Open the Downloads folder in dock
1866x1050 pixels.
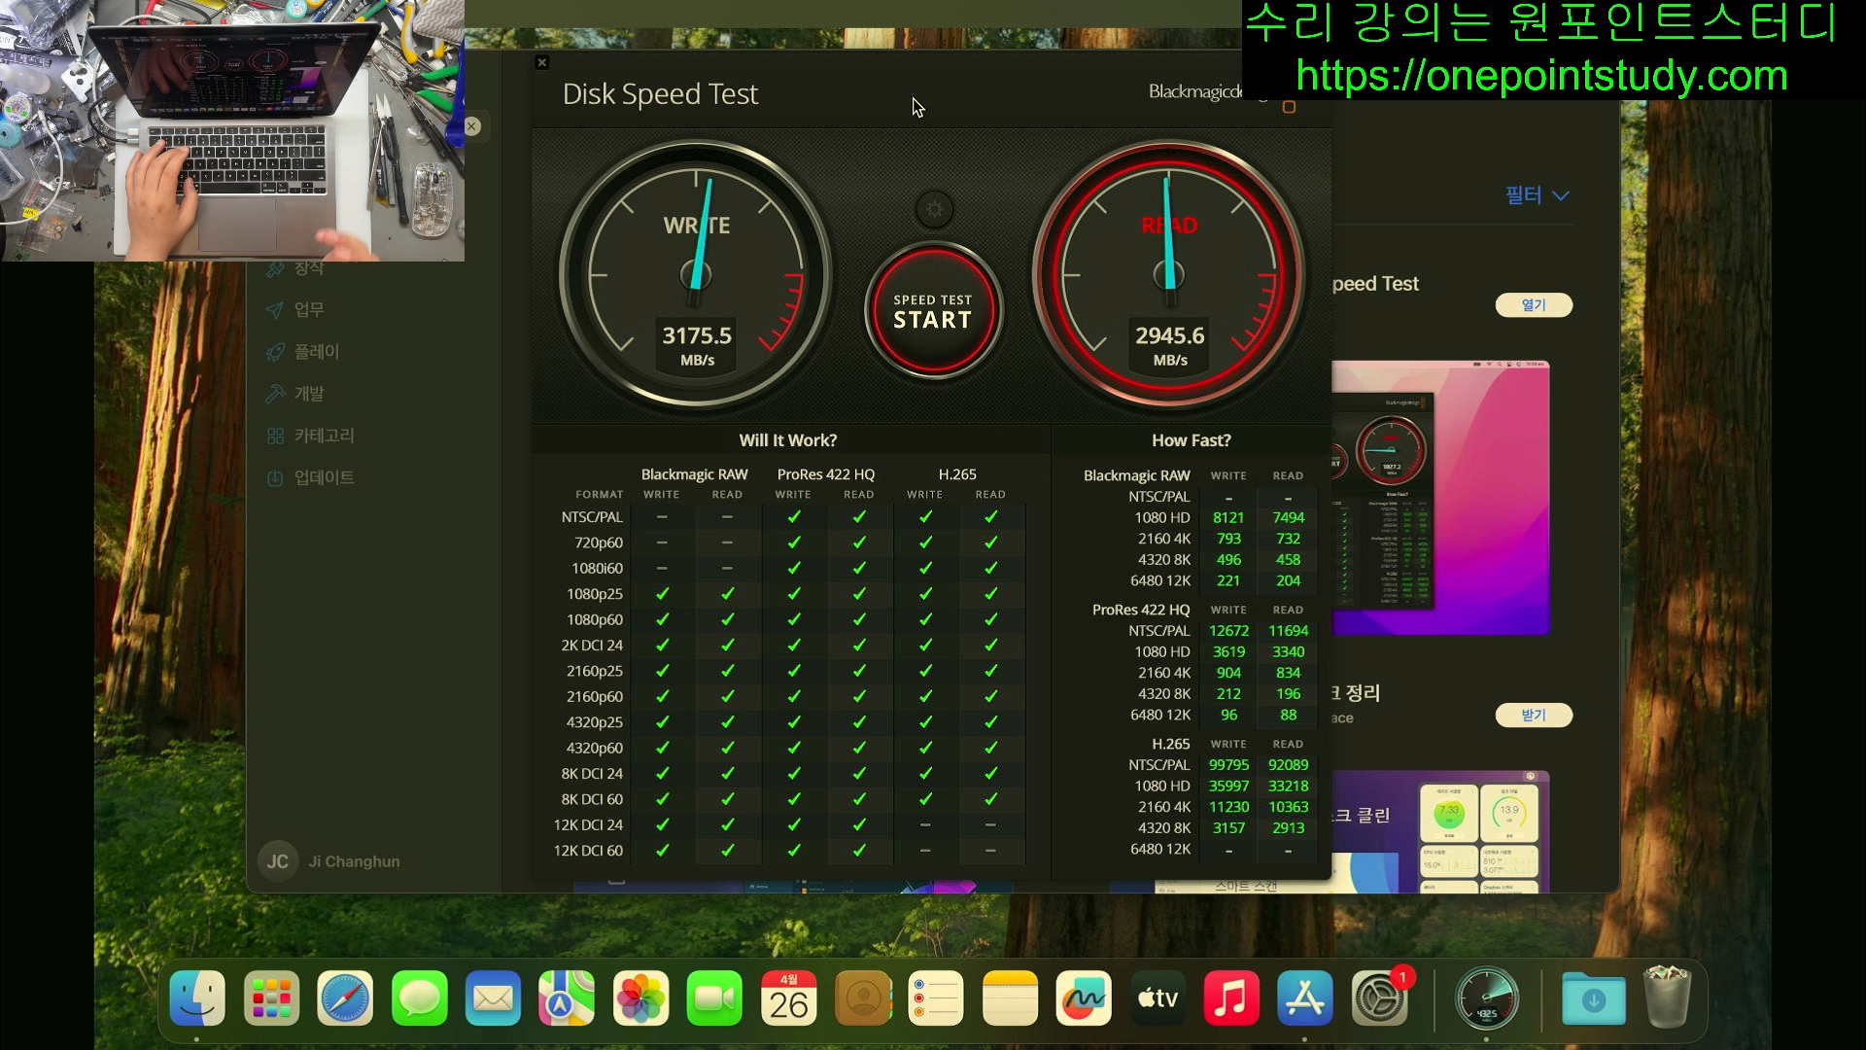pyautogui.click(x=1593, y=998)
